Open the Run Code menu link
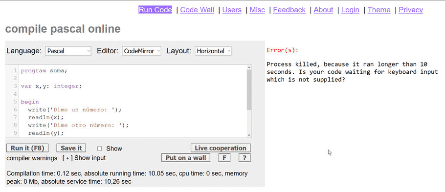This screenshot has height=192, width=445. (x=155, y=10)
